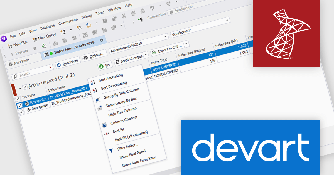Open the Script Changes dropdown arrow

[x=146, y=55]
